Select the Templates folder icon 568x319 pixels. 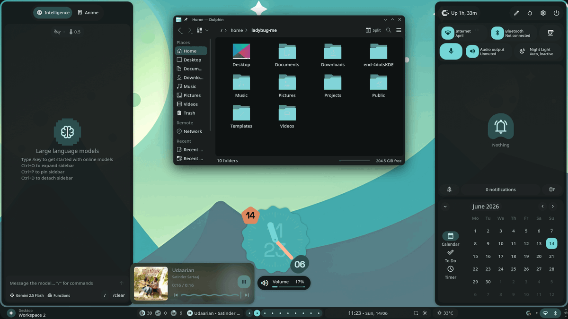pos(241,113)
